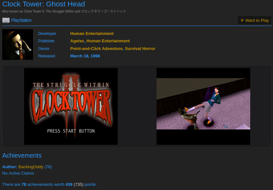Open the game box art image
Image resolution: width=273 pixels, height=190 pixels.
click(x=18, y=45)
